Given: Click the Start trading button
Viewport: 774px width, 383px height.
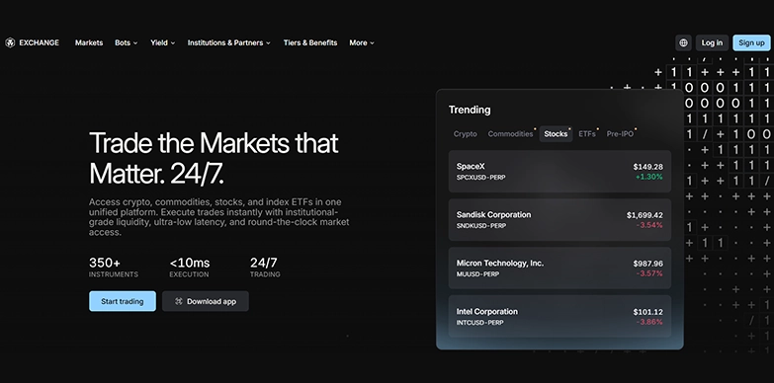Looking at the screenshot, I should coord(123,301).
